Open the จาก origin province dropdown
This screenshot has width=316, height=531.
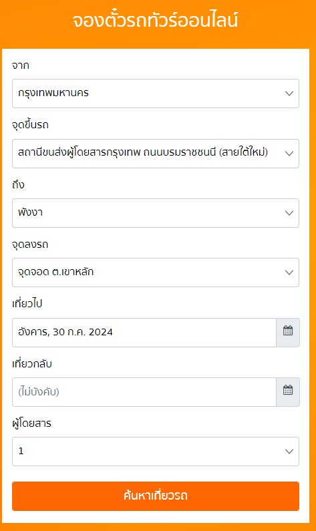coord(156,94)
